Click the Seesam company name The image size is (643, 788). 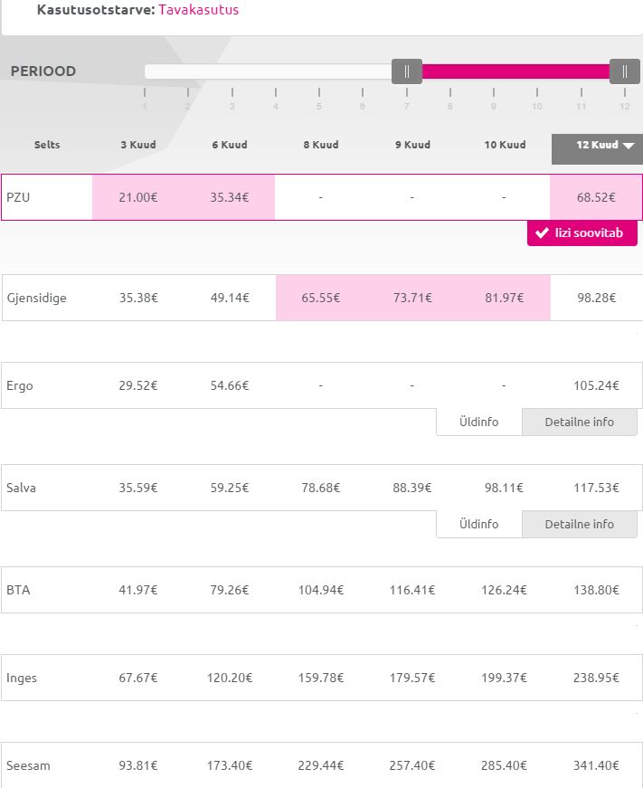28,766
